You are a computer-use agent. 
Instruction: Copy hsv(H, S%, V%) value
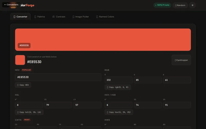[x=119, y=112]
